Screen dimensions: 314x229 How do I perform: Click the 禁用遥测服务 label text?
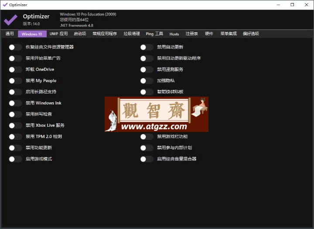tap(170, 69)
